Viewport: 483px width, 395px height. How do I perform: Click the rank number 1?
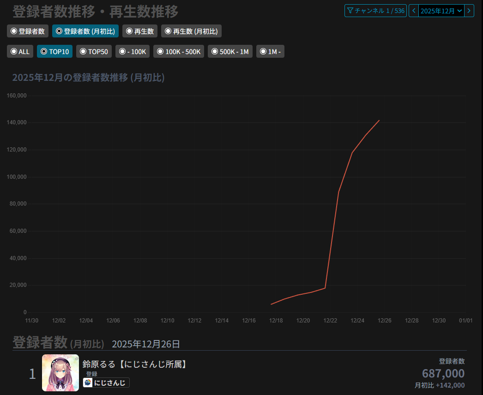click(32, 374)
